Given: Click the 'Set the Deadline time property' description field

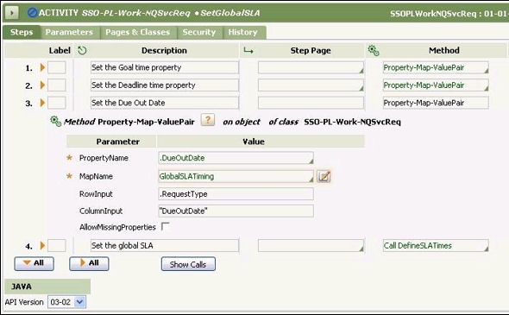Looking at the screenshot, I should (x=165, y=85).
